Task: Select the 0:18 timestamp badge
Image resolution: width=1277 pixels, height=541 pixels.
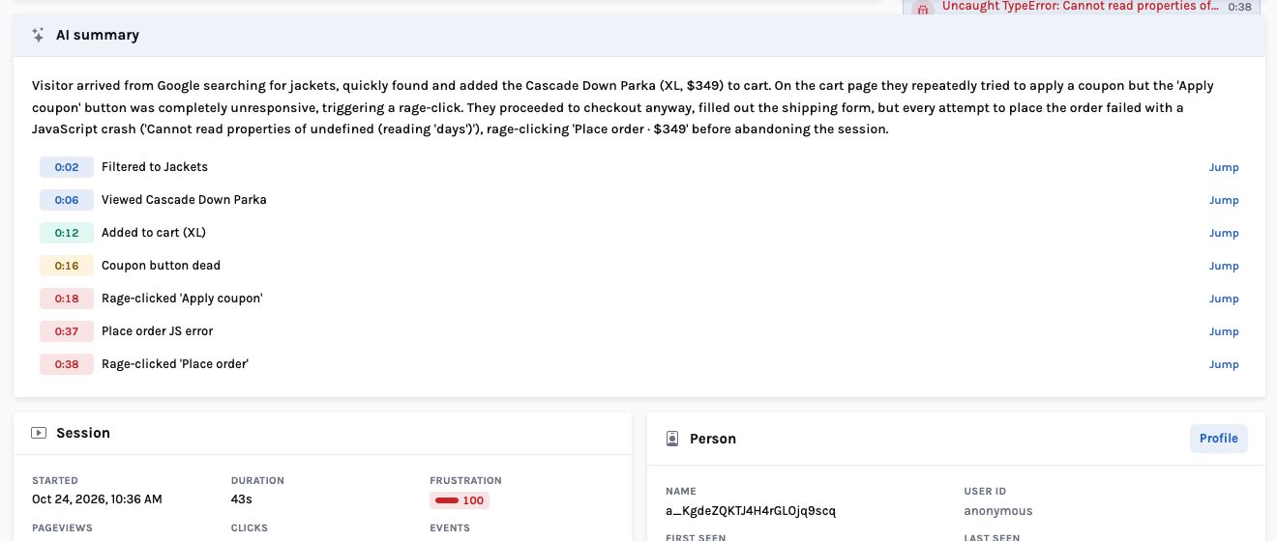Action: [x=67, y=299]
